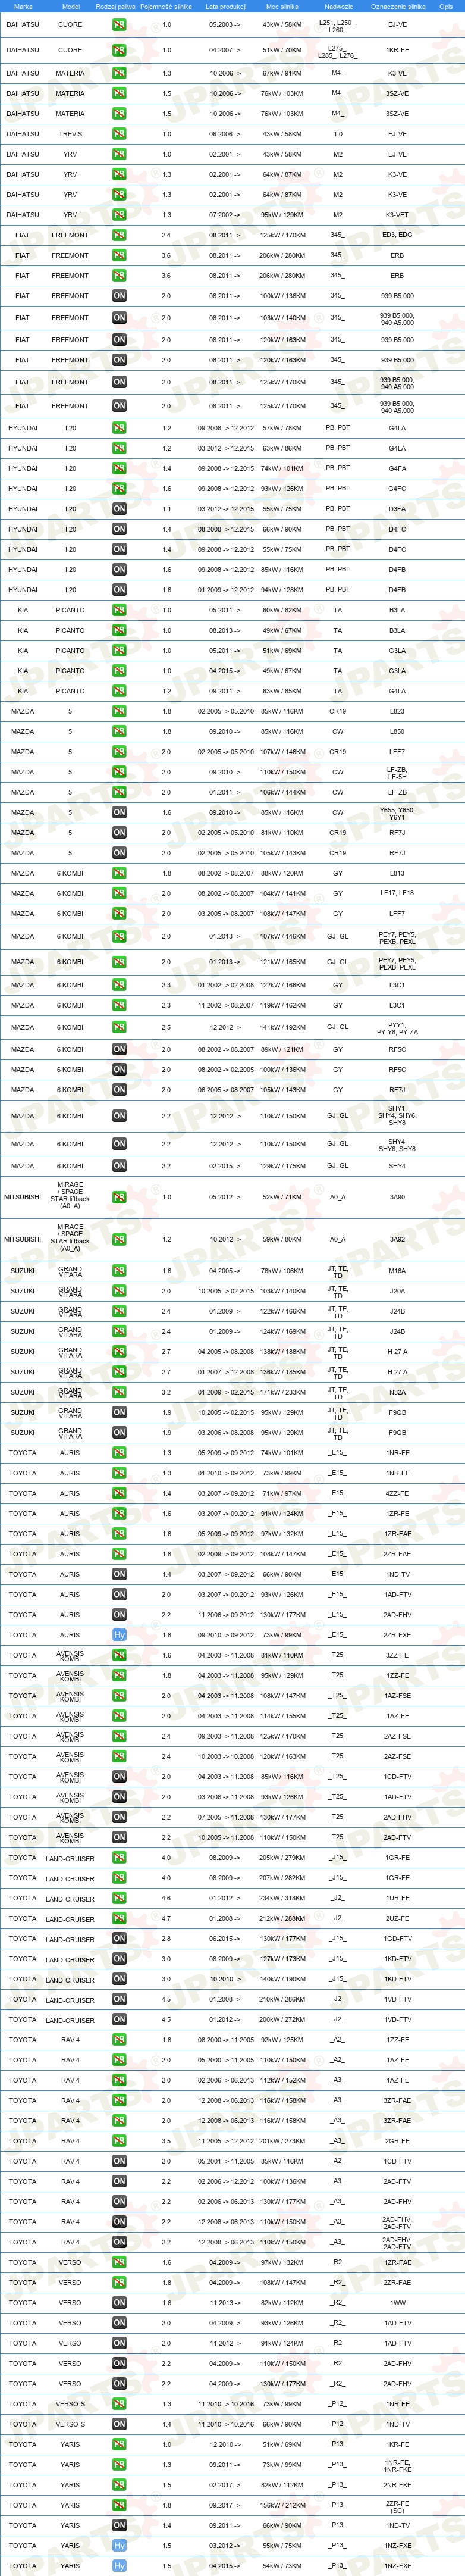Select engine code L850
465x2576 pixels.
pos(397,732)
